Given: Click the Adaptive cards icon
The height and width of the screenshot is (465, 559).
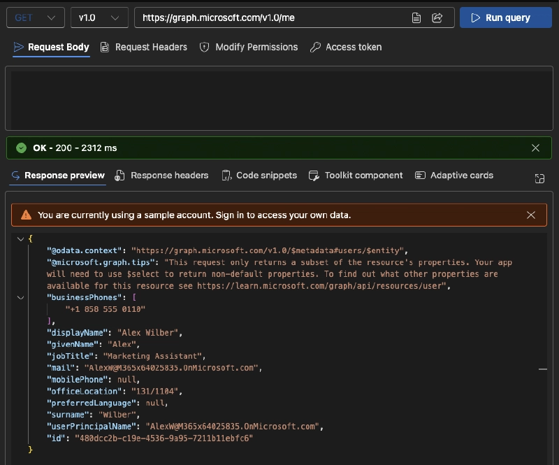Looking at the screenshot, I should click(421, 176).
